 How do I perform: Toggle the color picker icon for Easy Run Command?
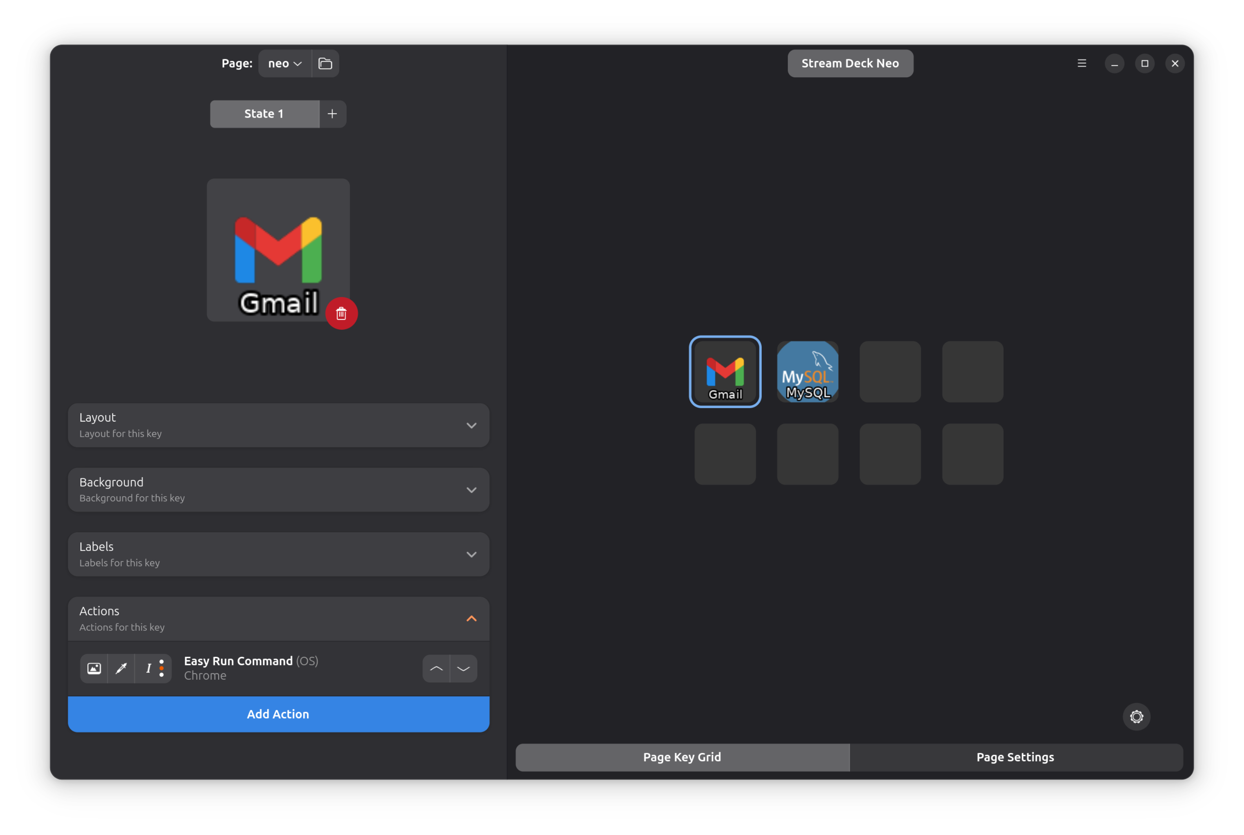(x=121, y=669)
